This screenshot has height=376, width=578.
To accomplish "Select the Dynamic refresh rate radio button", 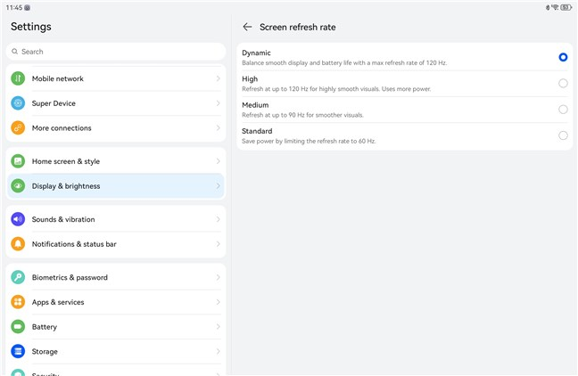I will pos(563,57).
